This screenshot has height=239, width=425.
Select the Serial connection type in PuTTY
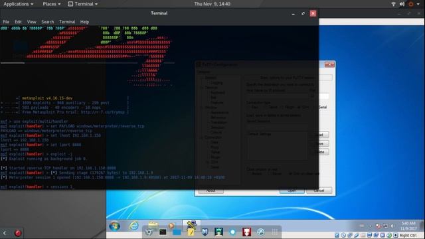pos(321,108)
